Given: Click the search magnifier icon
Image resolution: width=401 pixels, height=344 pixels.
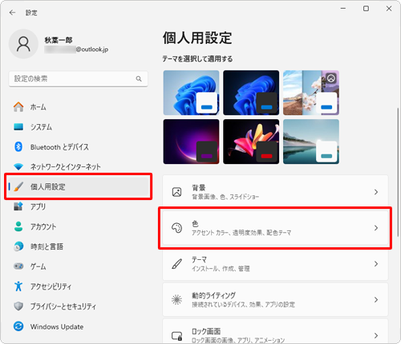Looking at the screenshot, I should [x=139, y=78].
